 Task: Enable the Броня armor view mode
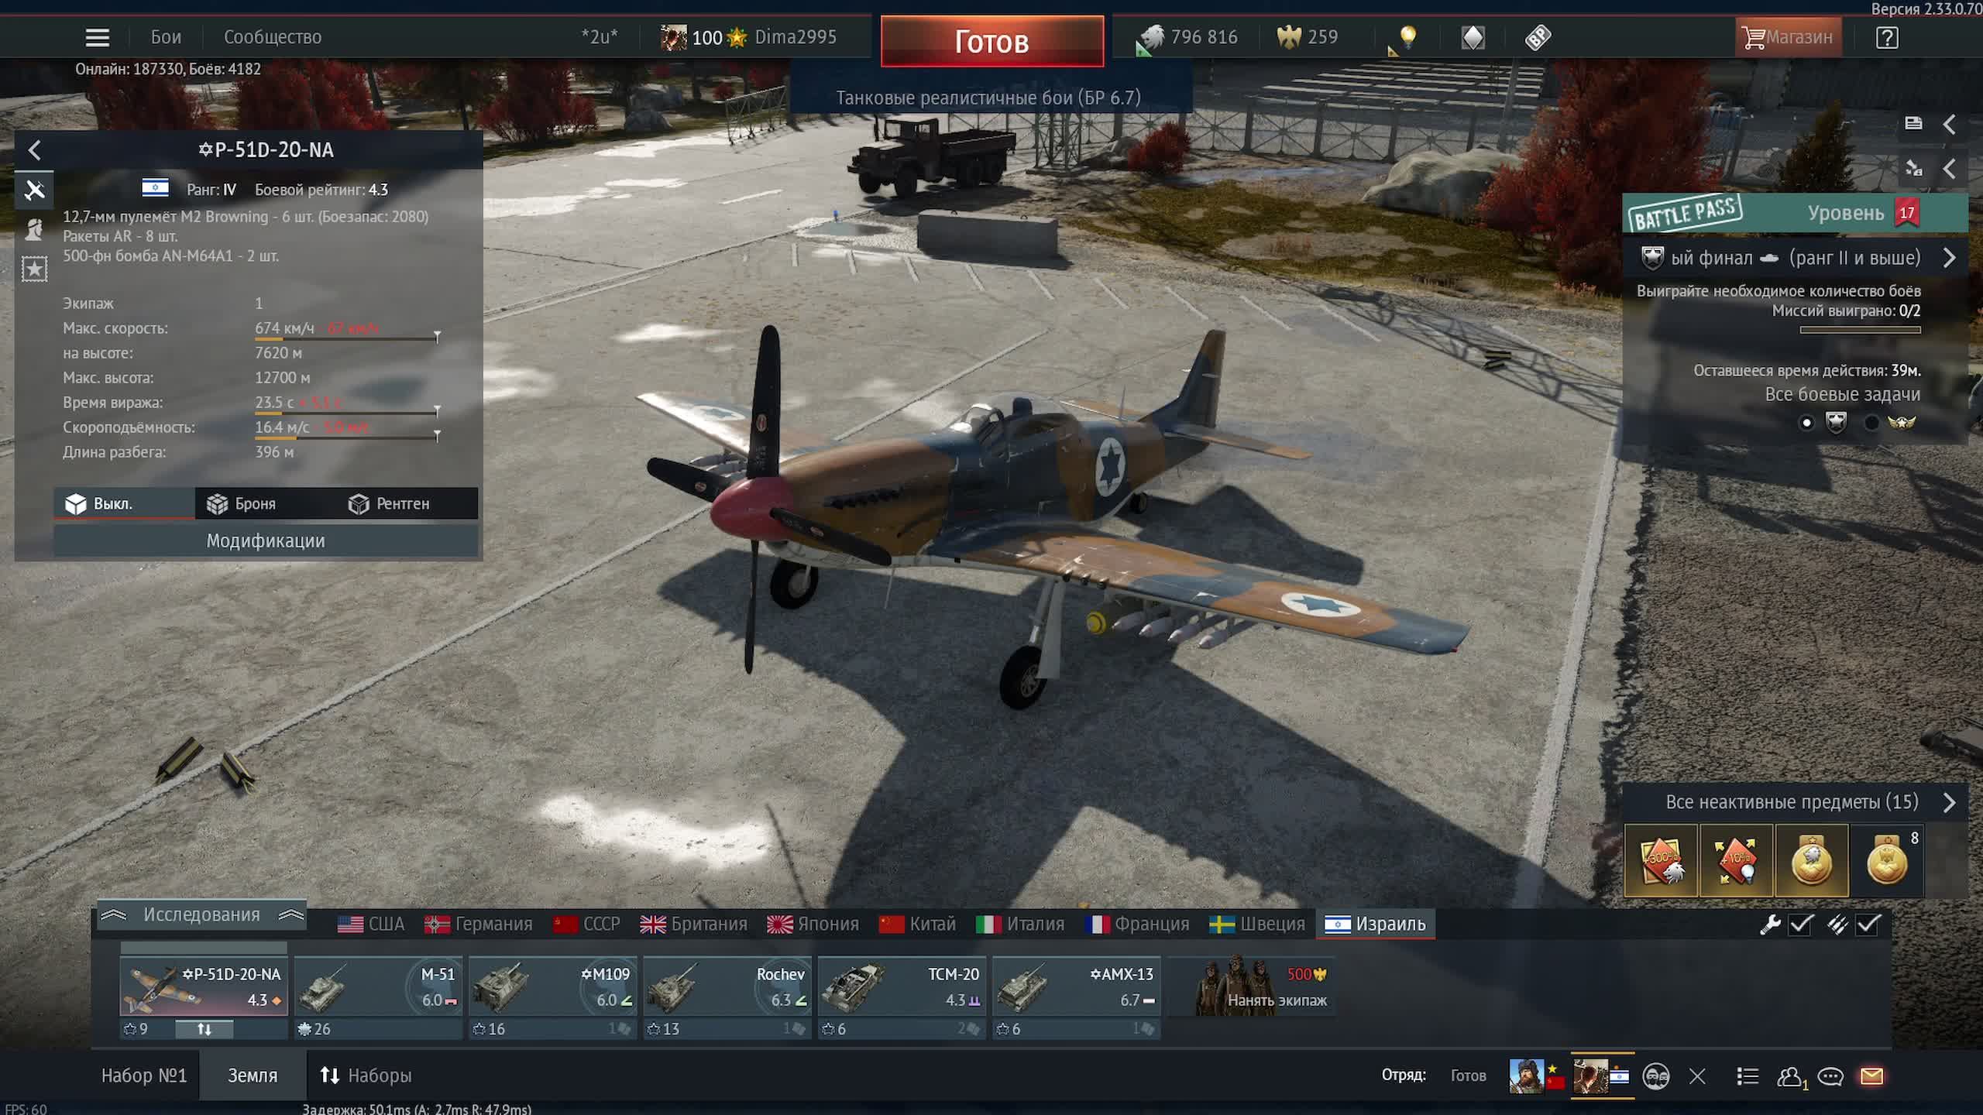[x=242, y=504]
